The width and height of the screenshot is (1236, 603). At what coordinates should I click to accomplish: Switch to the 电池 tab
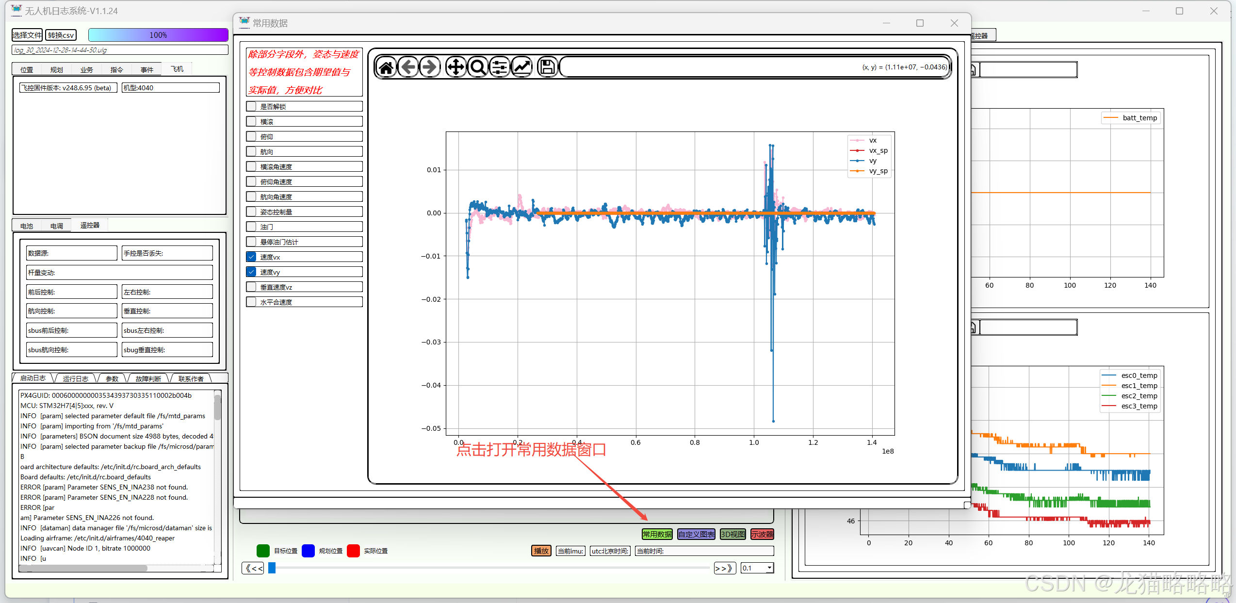pos(27,226)
